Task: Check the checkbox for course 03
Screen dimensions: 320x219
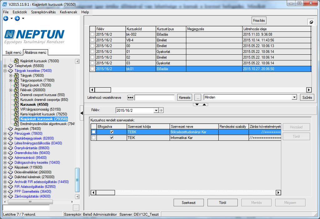Action: (x=92, y=63)
